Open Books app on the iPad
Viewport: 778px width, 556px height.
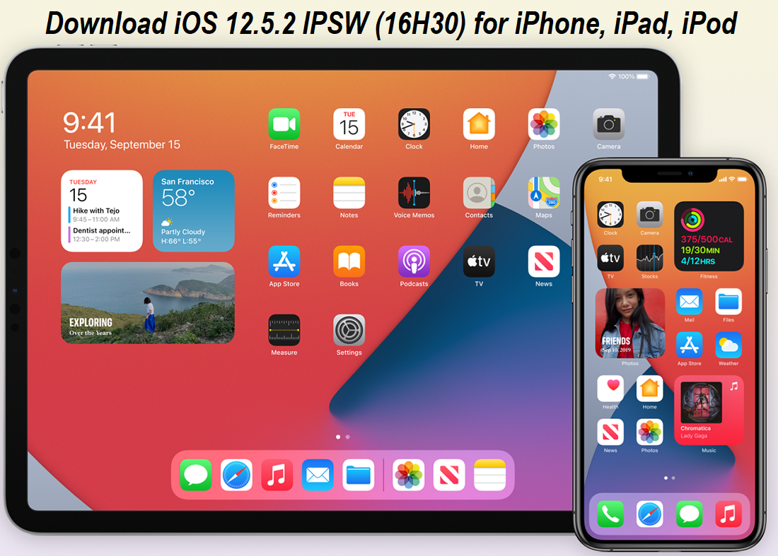click(x=349, y=261)
